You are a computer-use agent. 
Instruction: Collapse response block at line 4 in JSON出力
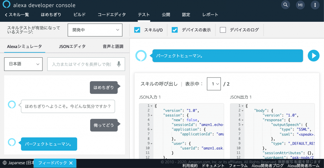coord(242,120)
